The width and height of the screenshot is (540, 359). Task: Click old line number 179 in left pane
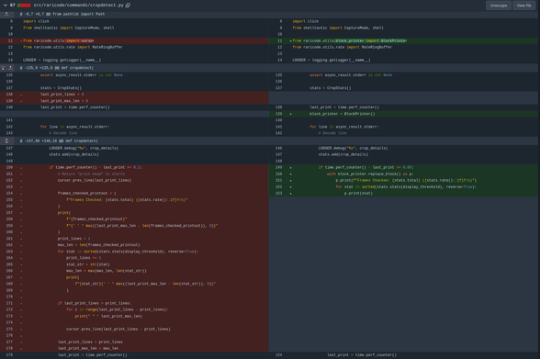pyautogui.click(x=9, y=355)
